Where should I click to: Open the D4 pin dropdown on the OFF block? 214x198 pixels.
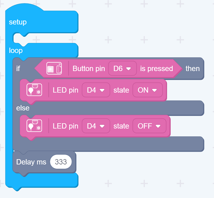coord(96,126)
